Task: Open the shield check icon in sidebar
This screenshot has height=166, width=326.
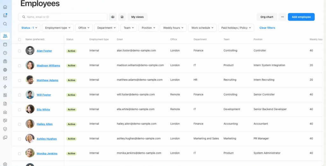Action: tap(5, 129)
